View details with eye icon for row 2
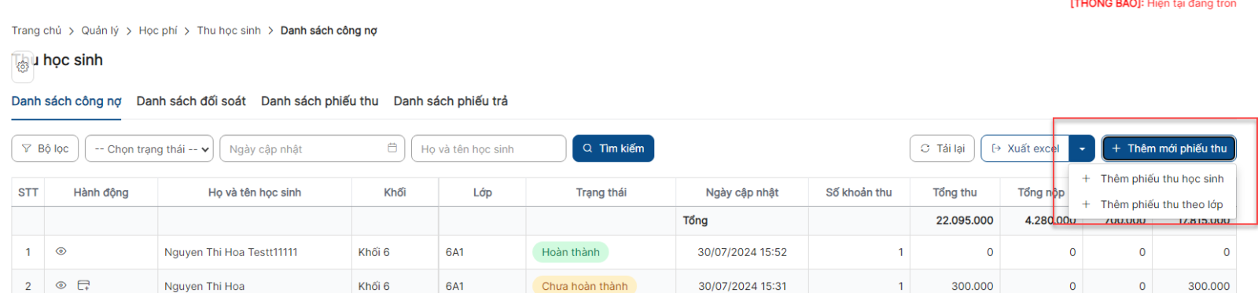Image resolution: width=1258 pixels, height=293 pixels. pyautogui.click(x=61, y=285)
